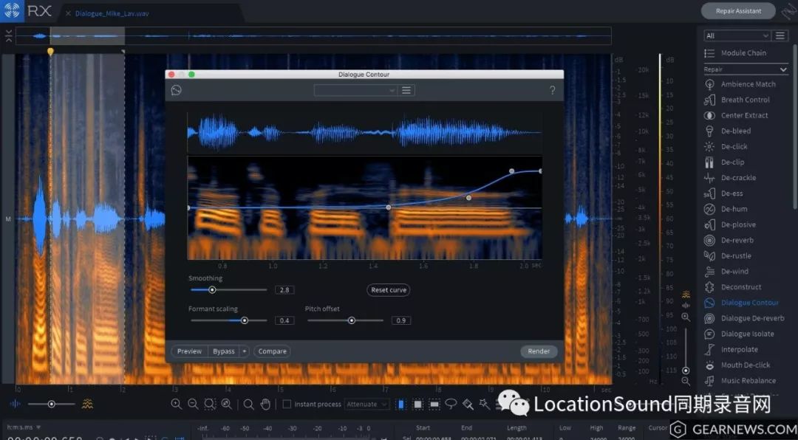Open the Dialogue Contour presets menu icon
The height and width of the screenshot is (440, 798).
[406, 90]
